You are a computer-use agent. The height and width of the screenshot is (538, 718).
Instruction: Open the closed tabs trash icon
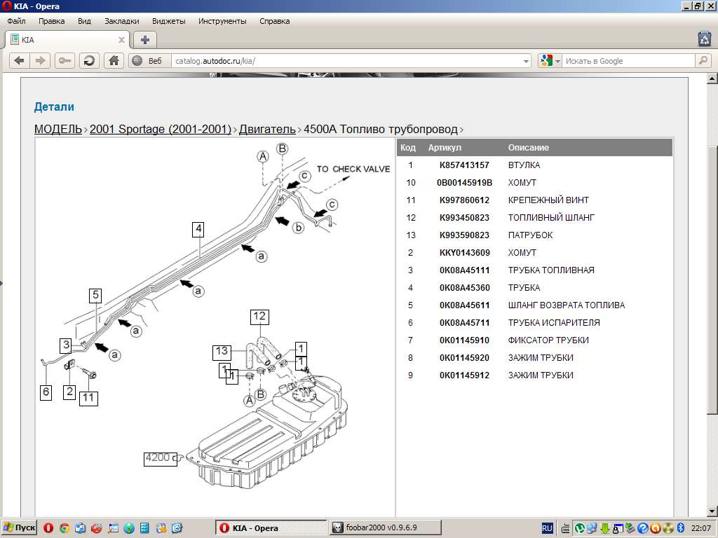pyautogui.click(x=704, y=39)
